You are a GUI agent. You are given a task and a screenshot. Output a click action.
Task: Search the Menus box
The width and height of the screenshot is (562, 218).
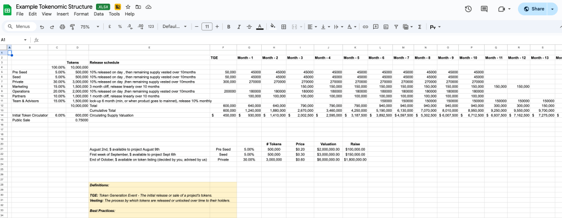(20, 26)
